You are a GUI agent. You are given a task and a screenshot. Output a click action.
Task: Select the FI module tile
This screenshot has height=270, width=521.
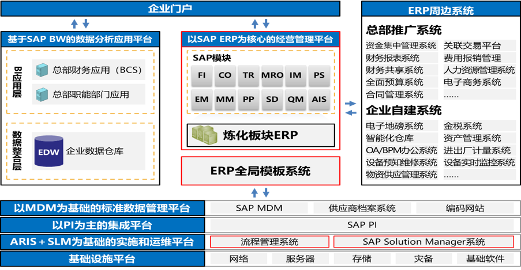click(x=202, y=75)
